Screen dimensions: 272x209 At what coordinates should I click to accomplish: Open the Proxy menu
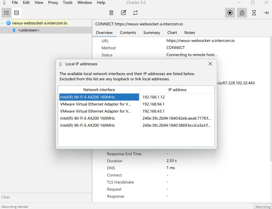pyautogui.click(x=53, y=2)
